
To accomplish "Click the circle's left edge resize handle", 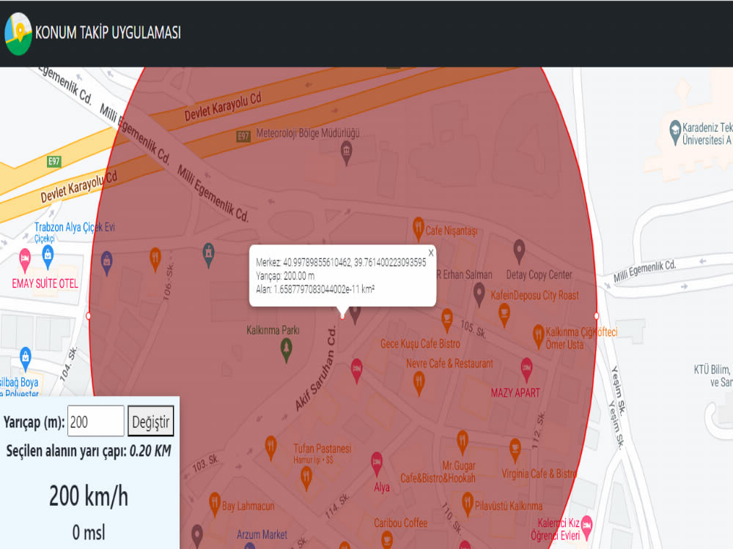I will tap(89, 316).
